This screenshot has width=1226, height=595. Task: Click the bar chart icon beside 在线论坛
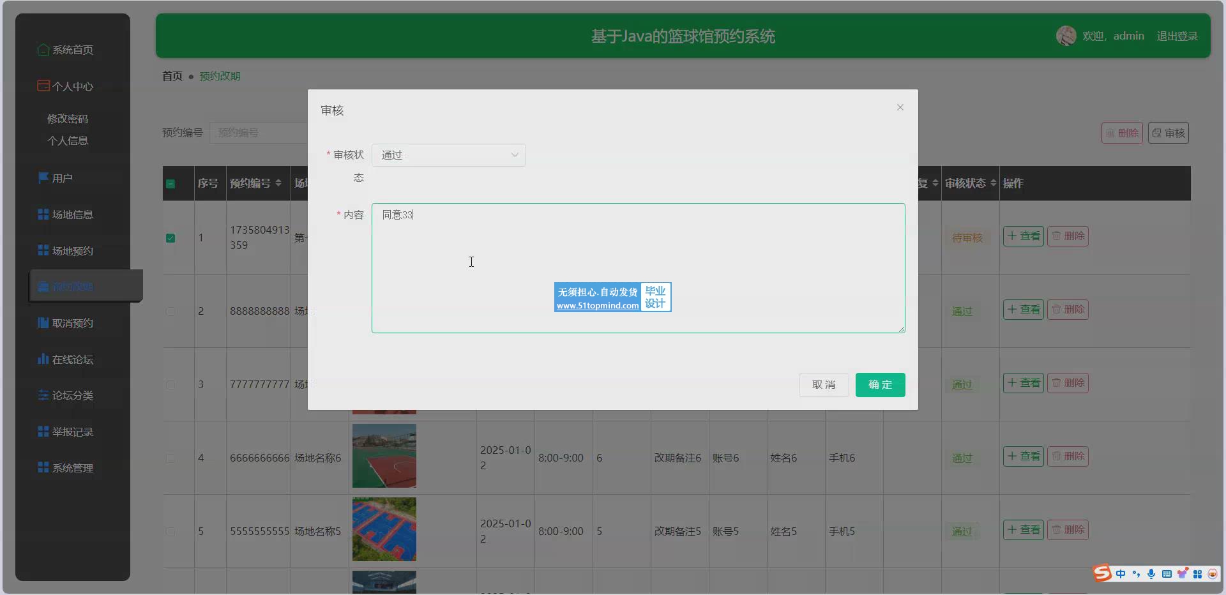pos(43,359)
